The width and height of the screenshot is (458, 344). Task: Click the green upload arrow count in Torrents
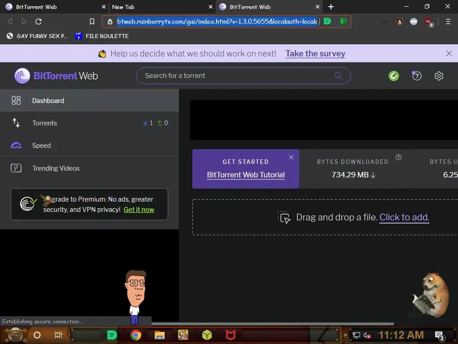162,123
